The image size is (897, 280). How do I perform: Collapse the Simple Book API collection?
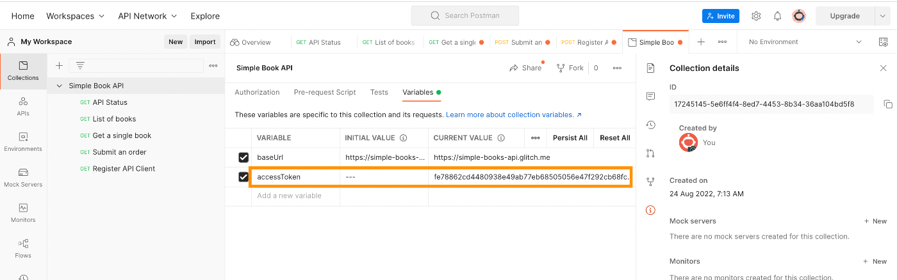60,86
